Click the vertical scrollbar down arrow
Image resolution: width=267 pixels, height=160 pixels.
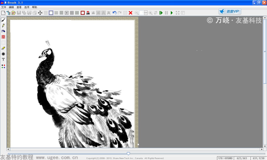point(265,146)
